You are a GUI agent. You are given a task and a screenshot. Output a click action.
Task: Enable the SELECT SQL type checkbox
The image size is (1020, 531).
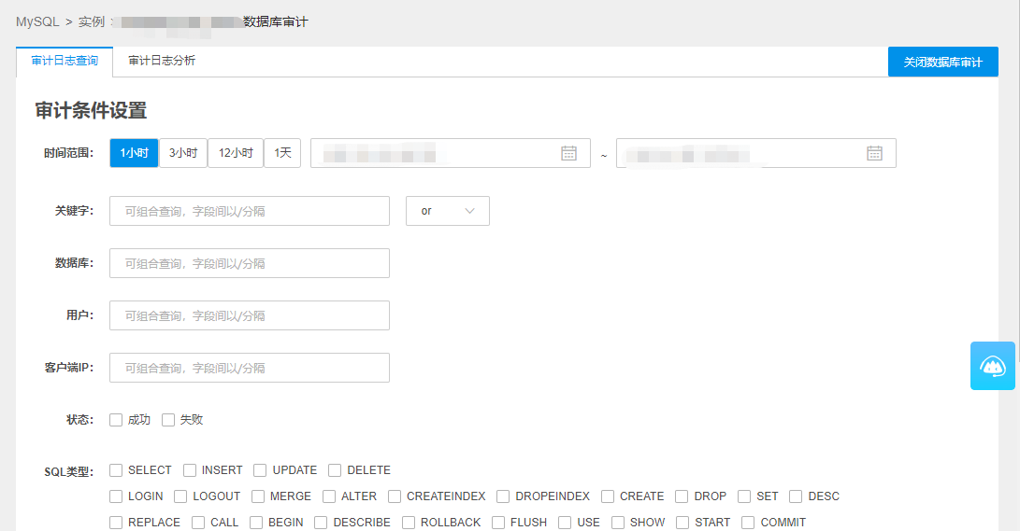tap(116, 470)
